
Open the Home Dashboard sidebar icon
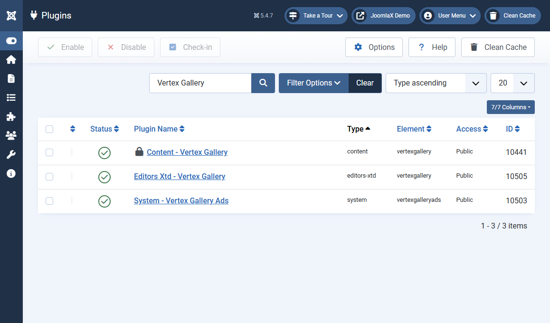coord(11,60)
